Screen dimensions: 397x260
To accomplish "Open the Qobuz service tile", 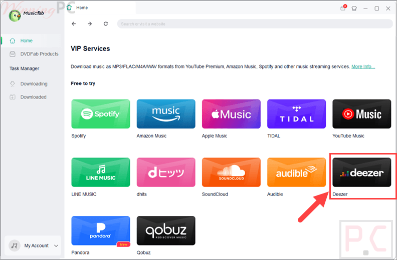I will 166,230.
